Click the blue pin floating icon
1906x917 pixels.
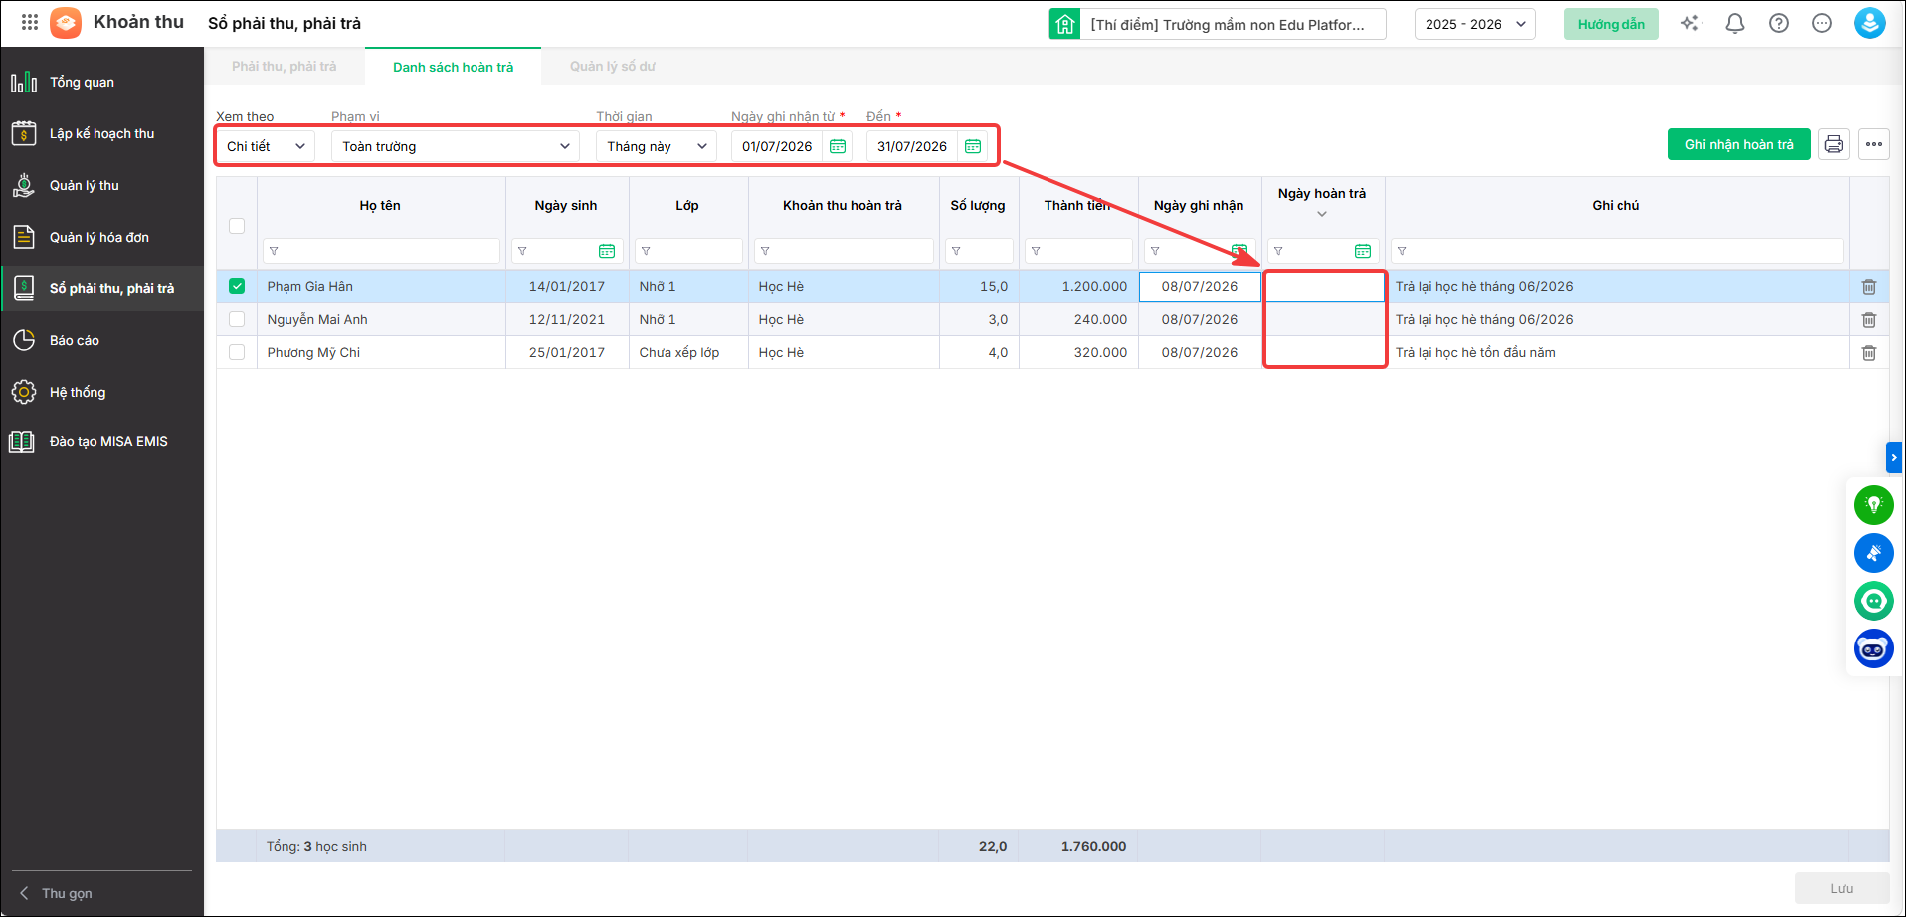pyautogui.click(x=1874, y=553)
